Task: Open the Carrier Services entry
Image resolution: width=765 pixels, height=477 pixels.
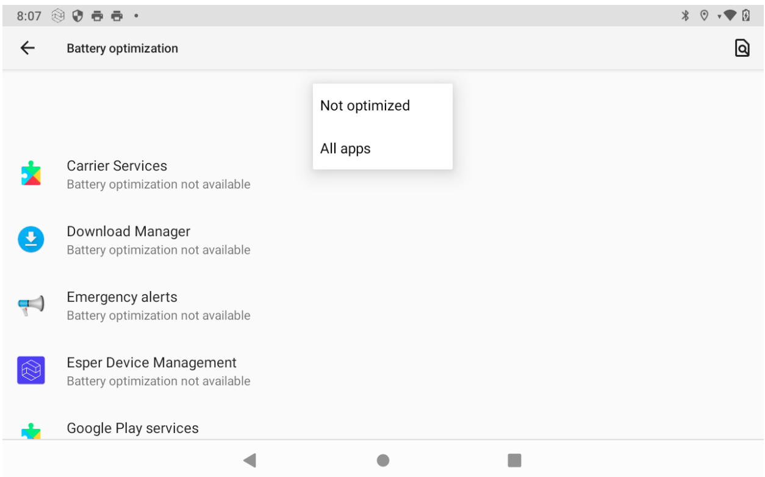Action: tap(159, 174)
